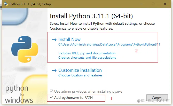Start installation with Install Now link
This screenshot has width=173, height=106.
coord(69,39)
